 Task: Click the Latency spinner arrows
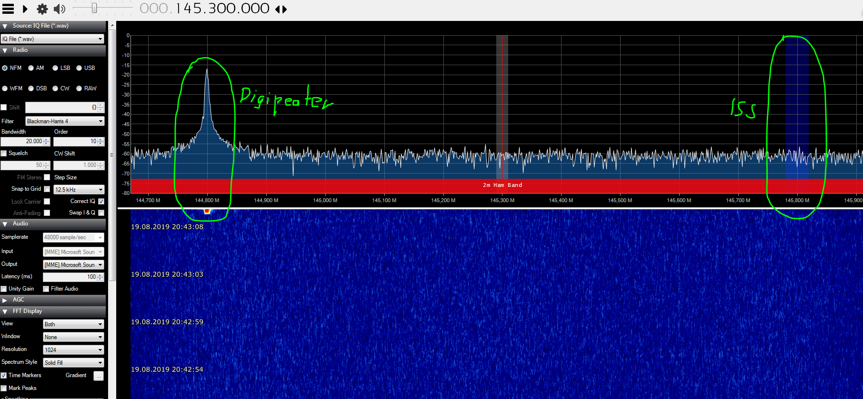point(100,277)
